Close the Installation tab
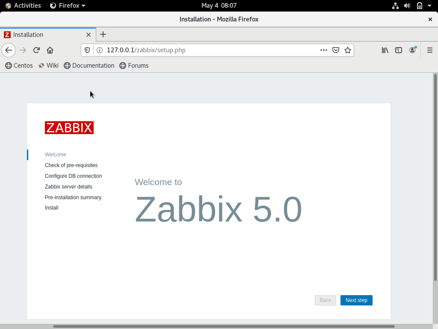The height and width of the screenshot is (329, 438). click(88, 35)
